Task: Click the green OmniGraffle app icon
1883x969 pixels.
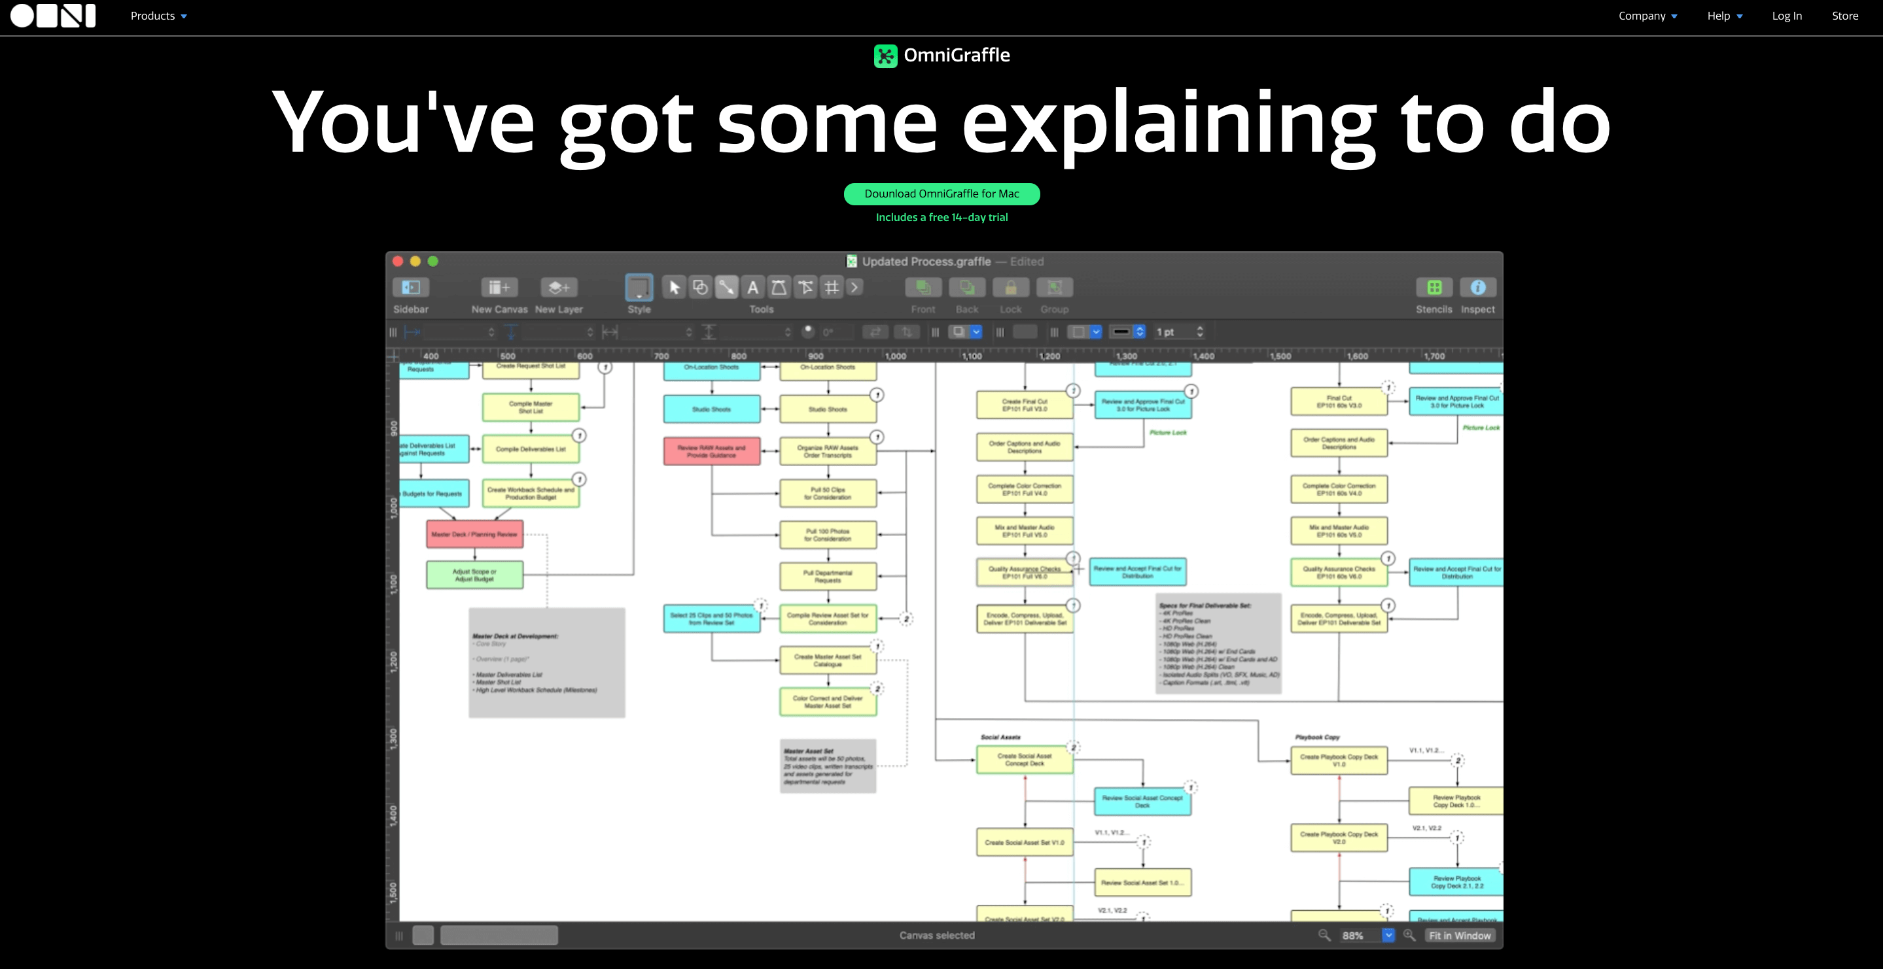Action: 885,56
